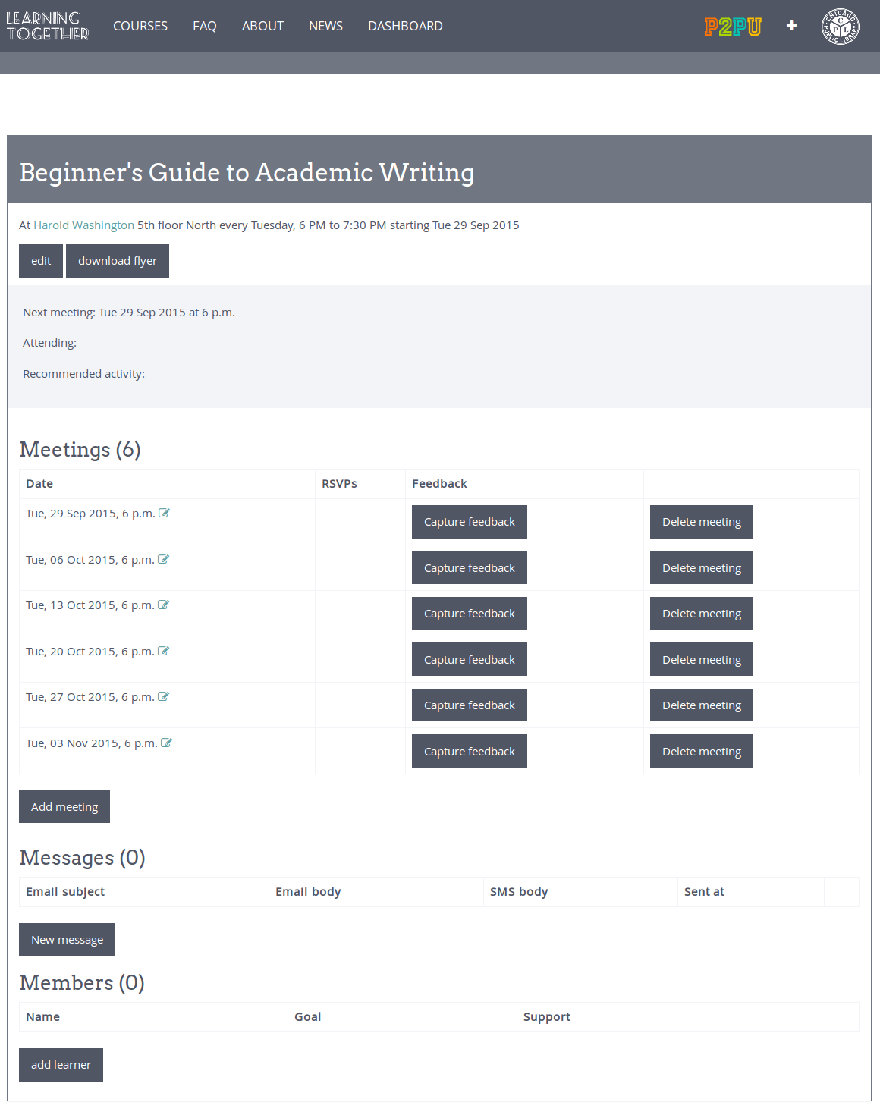Delete the 06 Oct 2015 meeting
This screenshot has width=880, height=1115.
(x=702, y=568)
